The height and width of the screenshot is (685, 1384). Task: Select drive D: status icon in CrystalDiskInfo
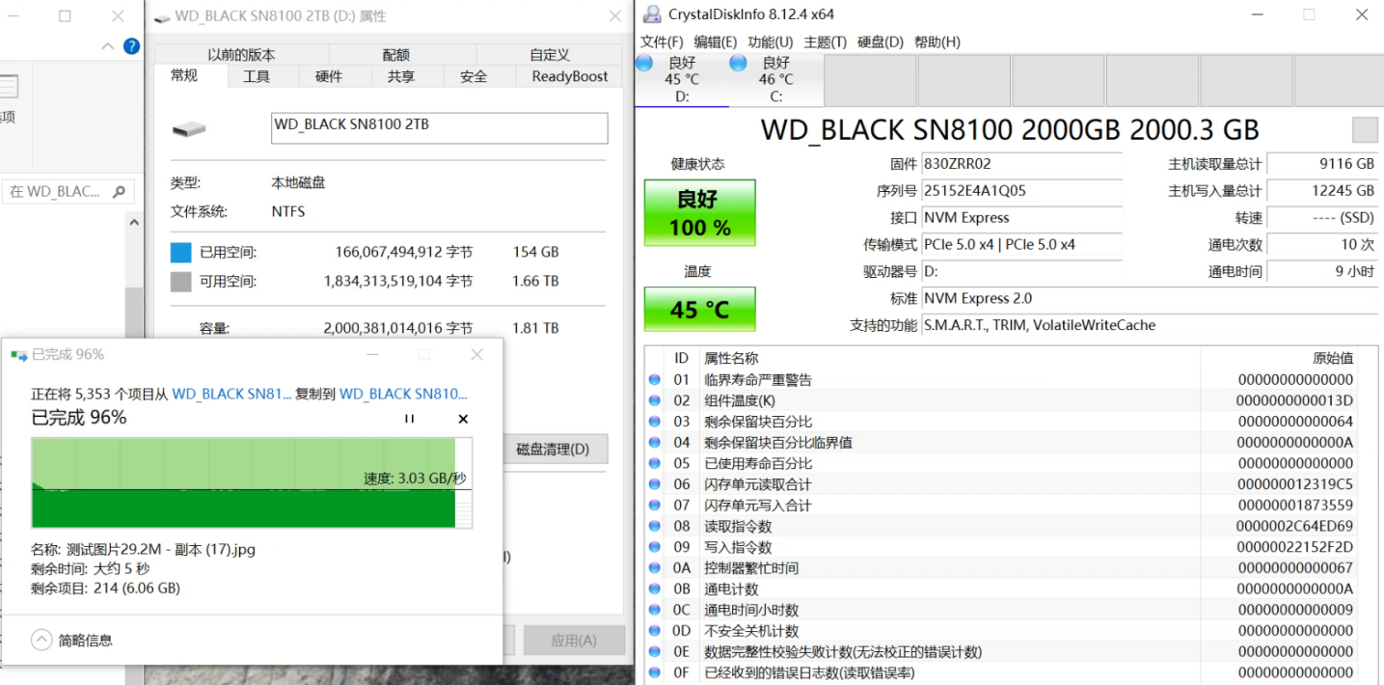tap(644, 64)
